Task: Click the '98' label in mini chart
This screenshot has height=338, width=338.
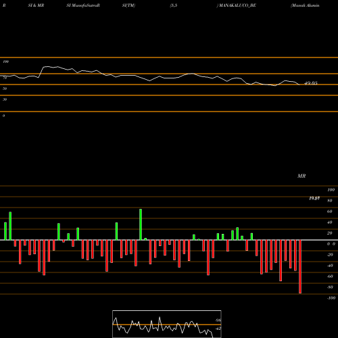Action: tap(218, 320)
